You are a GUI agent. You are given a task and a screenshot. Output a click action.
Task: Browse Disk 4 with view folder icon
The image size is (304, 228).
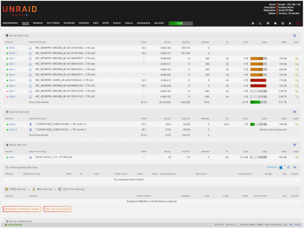tap(297, 75)
